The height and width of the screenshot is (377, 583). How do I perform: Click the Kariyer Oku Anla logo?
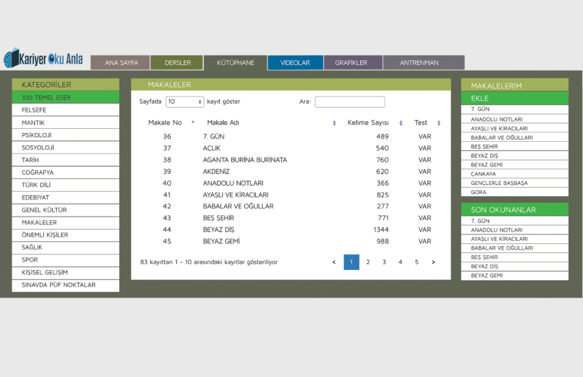pos(43,59)
